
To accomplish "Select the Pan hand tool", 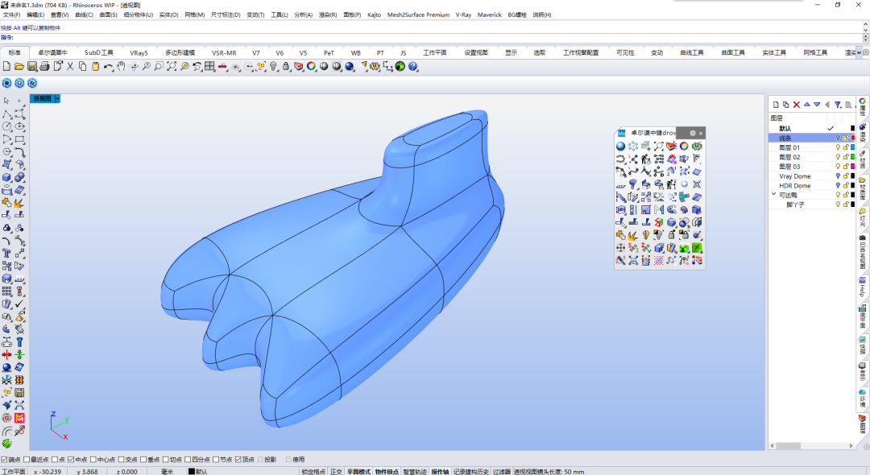I will 121,67.
